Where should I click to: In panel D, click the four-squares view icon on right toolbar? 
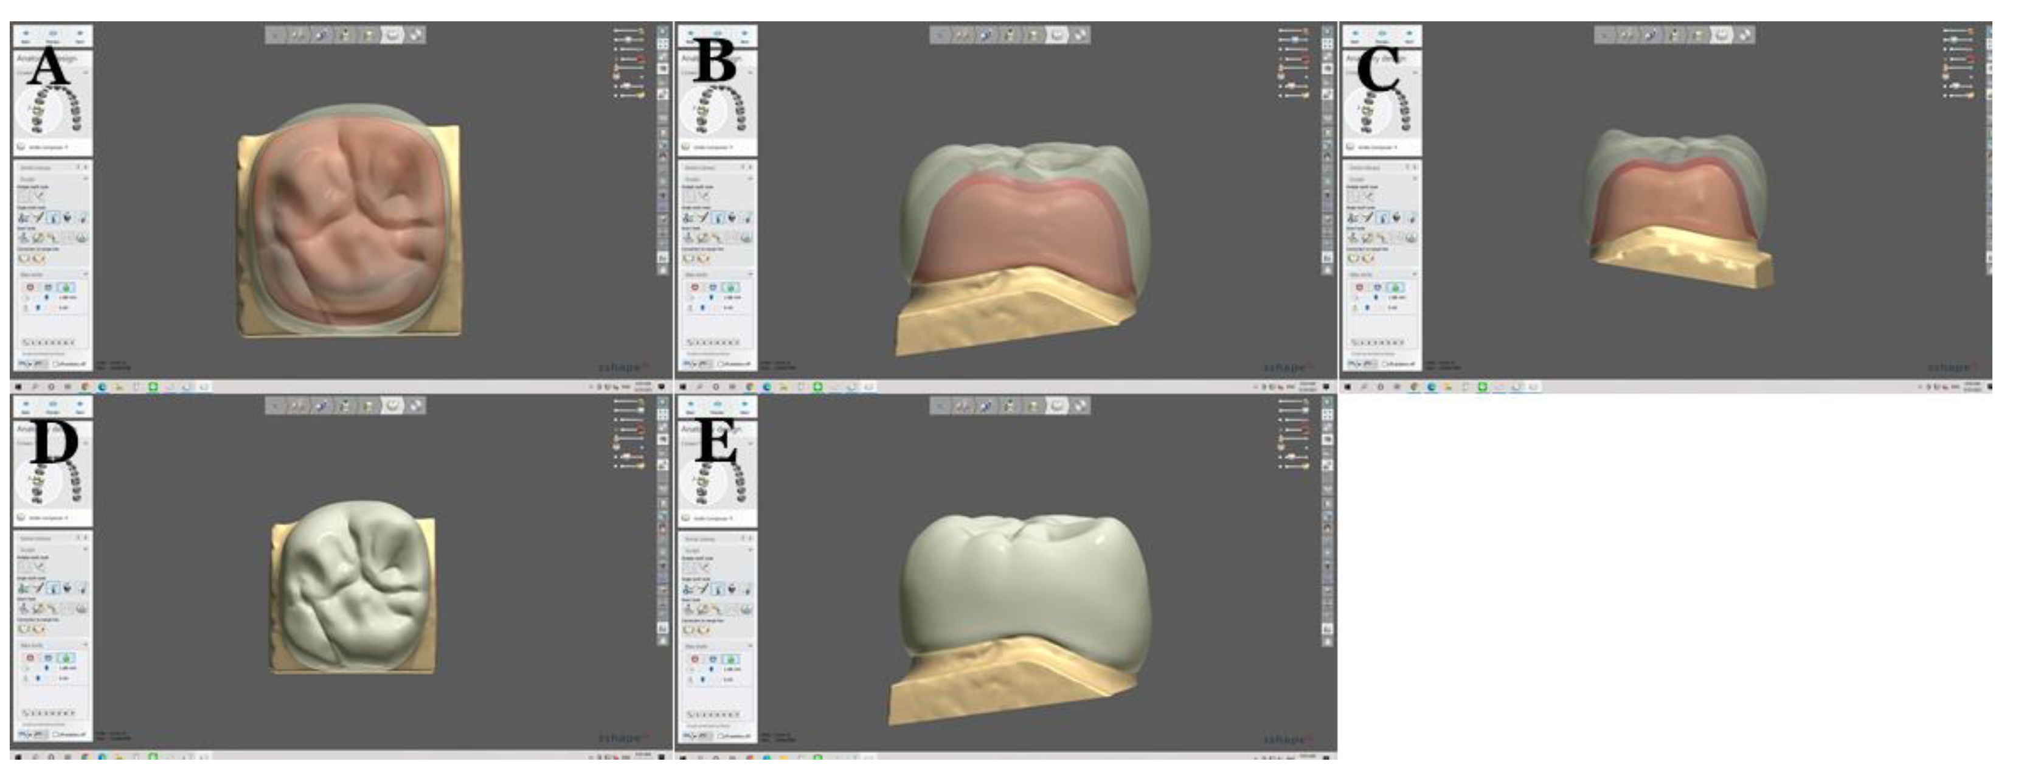click(662, 414)
